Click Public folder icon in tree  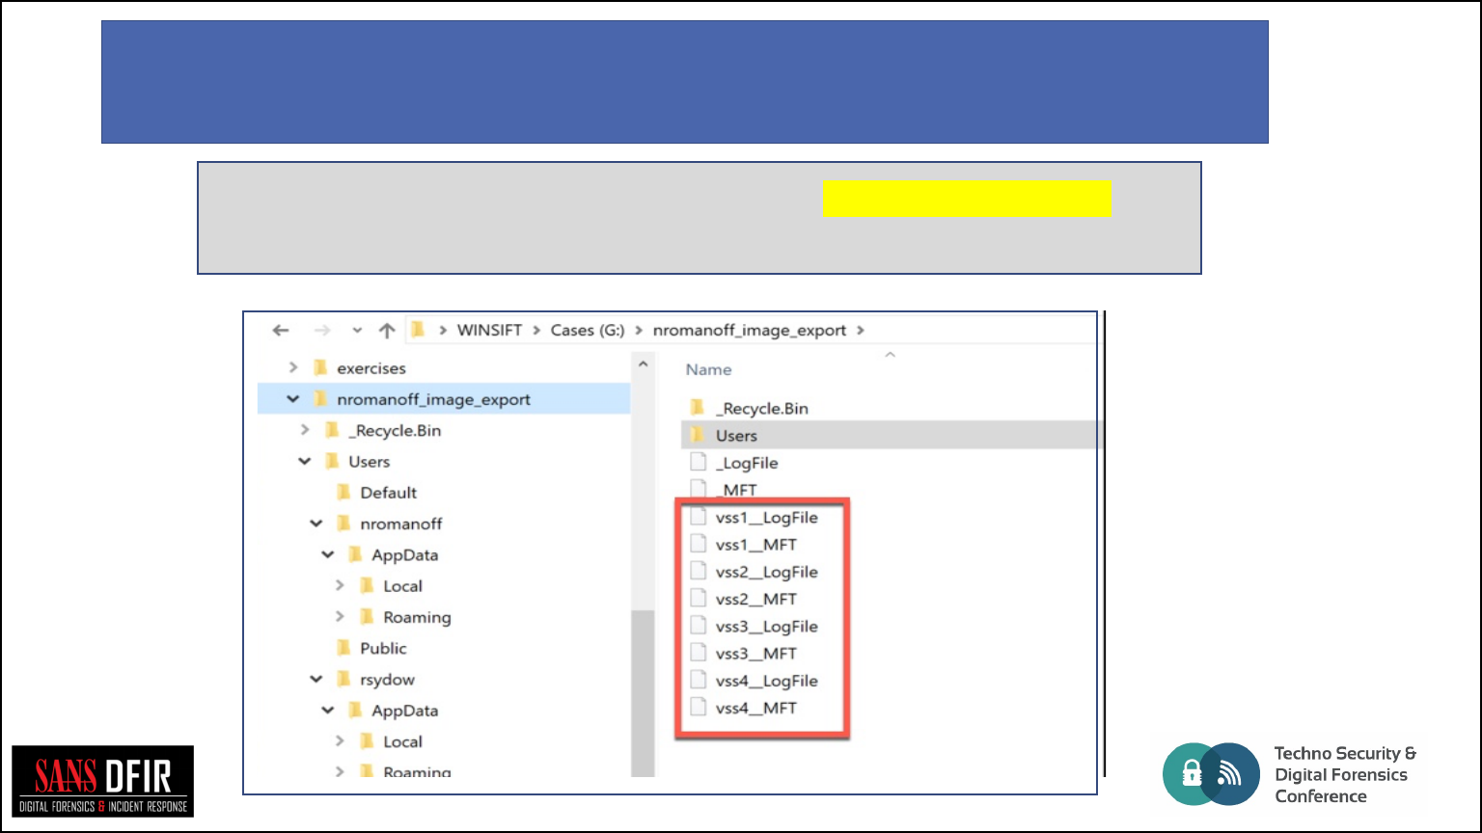(344, 647)
